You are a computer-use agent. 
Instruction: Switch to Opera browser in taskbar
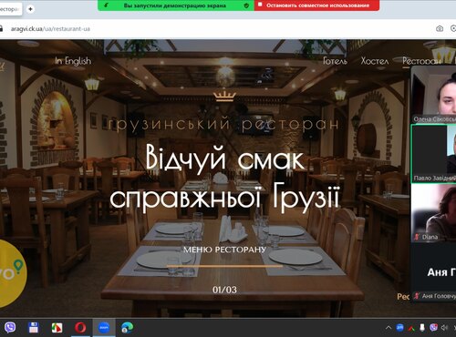click(80, 328)
